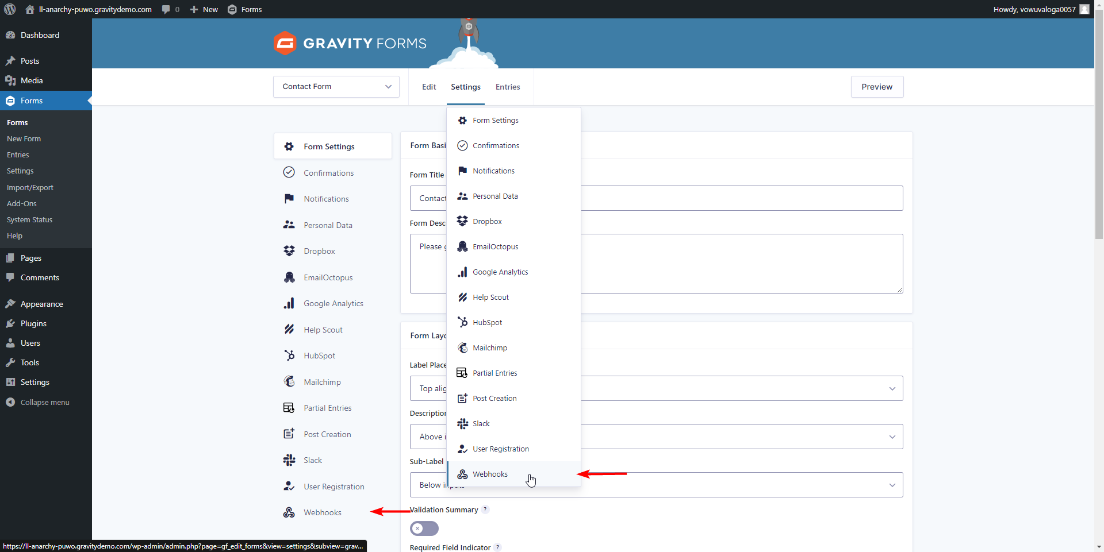Image resolution: width=1104 pixels, height=552 pixels.
Task: Click the Webhooks icon in the dropdown menu
Action: (462, 474)
